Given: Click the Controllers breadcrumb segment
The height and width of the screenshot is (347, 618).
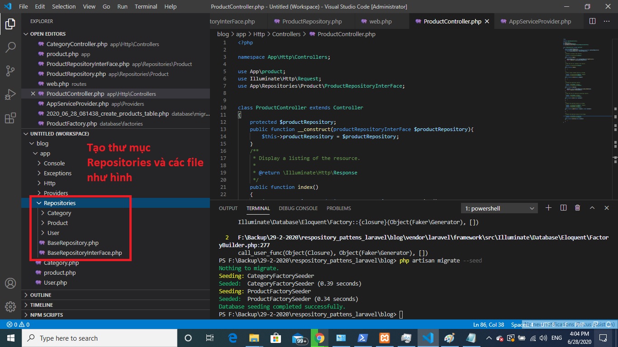Looking at the screenshot, I should [x=286, y=34].
